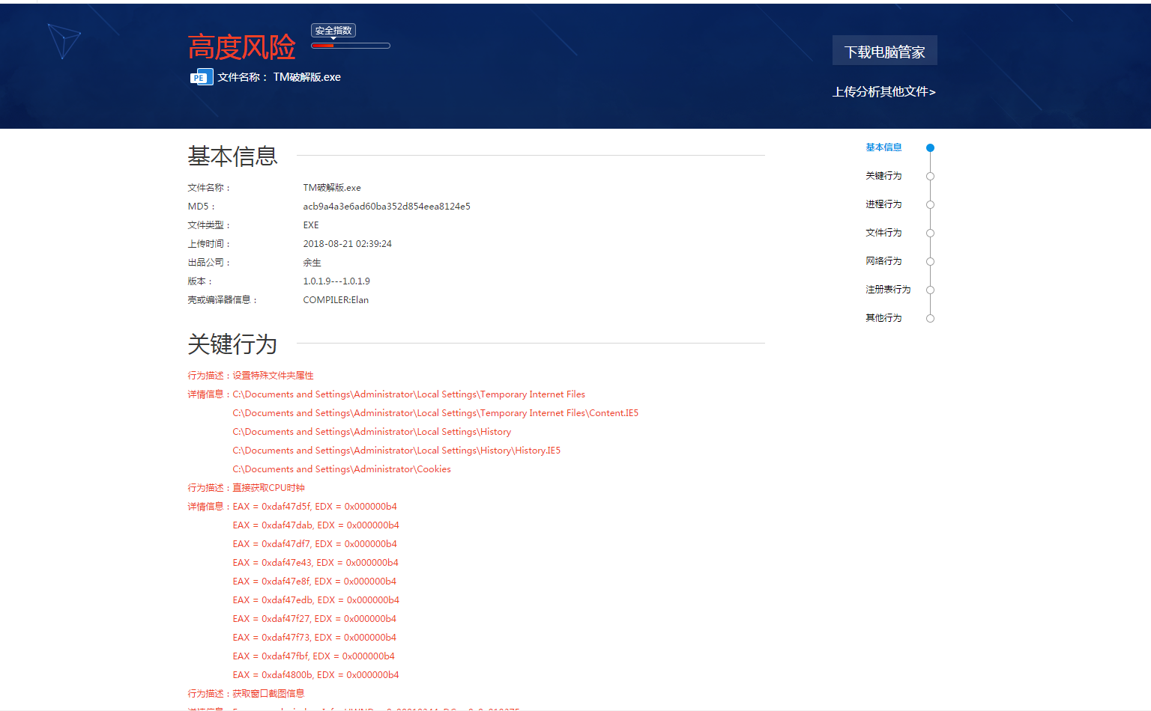This screenshot has height=711, width=1151.
Task: Select 网络行为 in the side navigation
Action: 883,261
